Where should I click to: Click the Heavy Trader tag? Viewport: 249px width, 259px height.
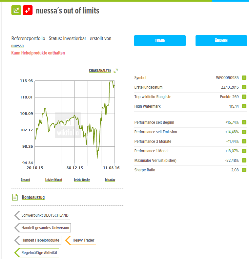(83, 240)
